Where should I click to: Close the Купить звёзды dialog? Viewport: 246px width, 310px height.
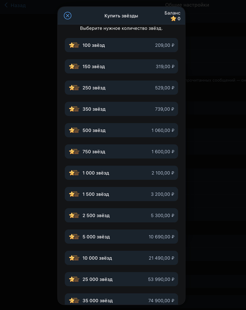[67, 15]
